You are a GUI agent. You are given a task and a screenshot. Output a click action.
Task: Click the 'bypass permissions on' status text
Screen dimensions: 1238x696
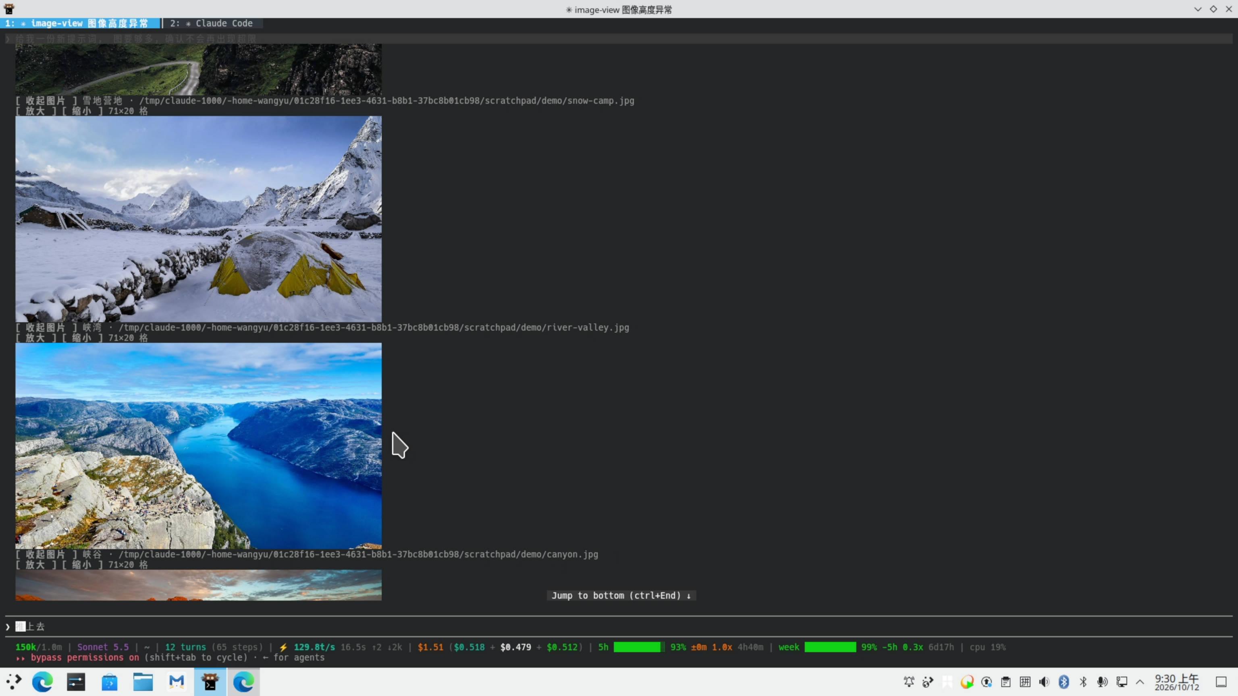click(x=85, y=658)
